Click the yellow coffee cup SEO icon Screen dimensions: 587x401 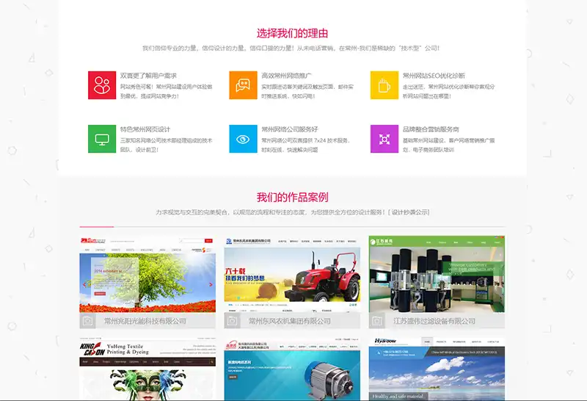(x=384, y=85)
